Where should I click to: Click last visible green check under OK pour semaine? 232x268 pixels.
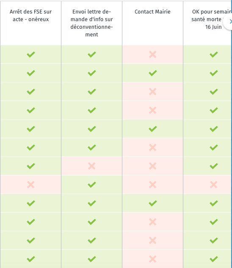click(214, 259)
